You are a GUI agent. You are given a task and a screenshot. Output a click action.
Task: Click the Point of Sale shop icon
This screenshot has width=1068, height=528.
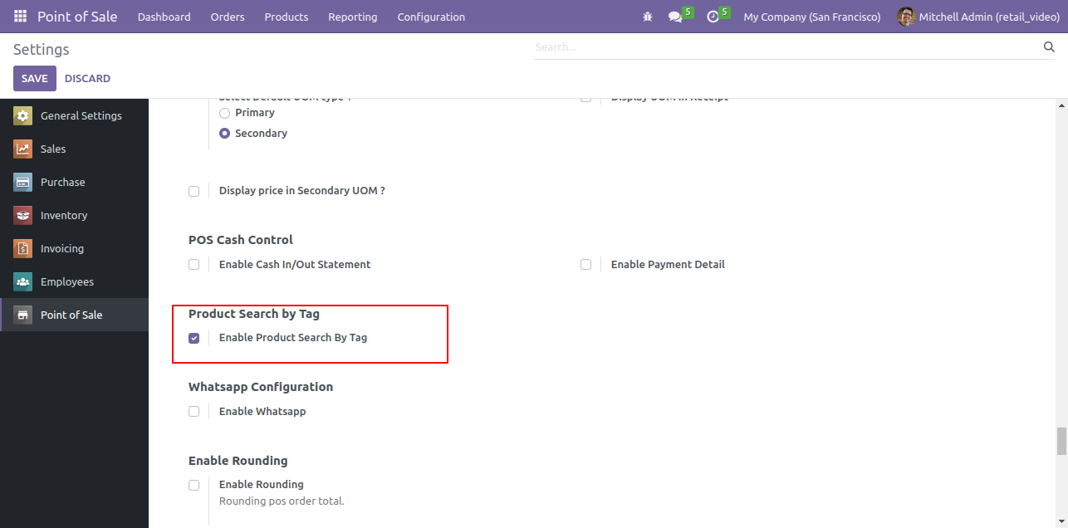pos(22,315)
